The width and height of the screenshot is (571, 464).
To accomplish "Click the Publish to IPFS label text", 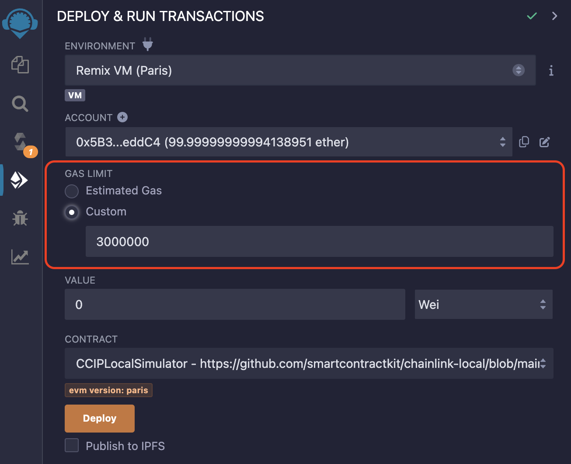I will point(125,446).
